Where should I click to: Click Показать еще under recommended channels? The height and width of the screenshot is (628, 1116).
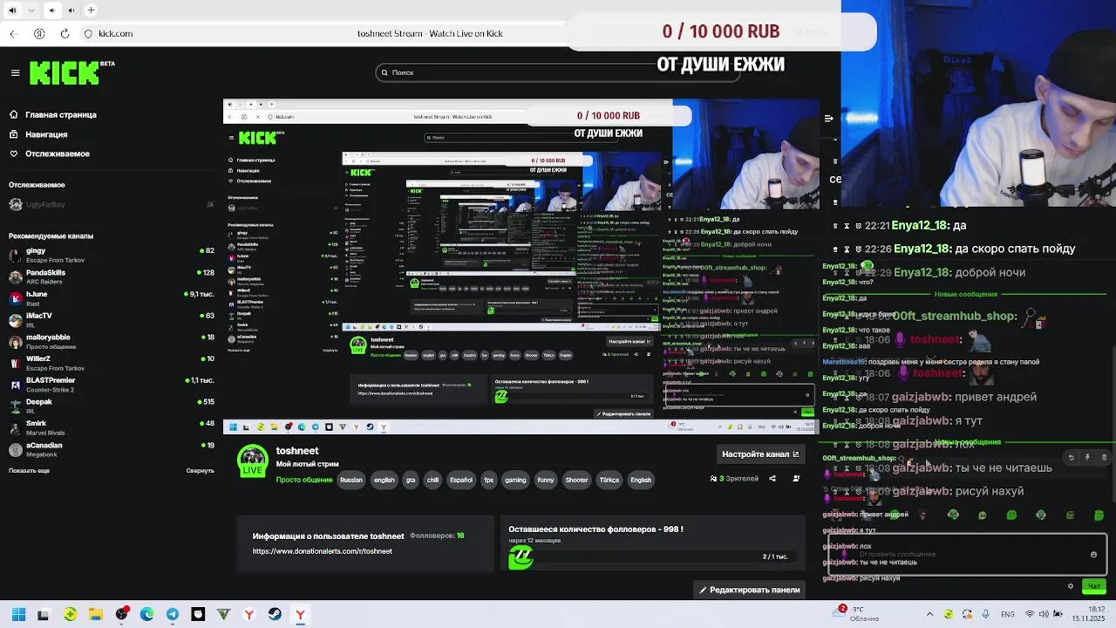coord(29,470)
